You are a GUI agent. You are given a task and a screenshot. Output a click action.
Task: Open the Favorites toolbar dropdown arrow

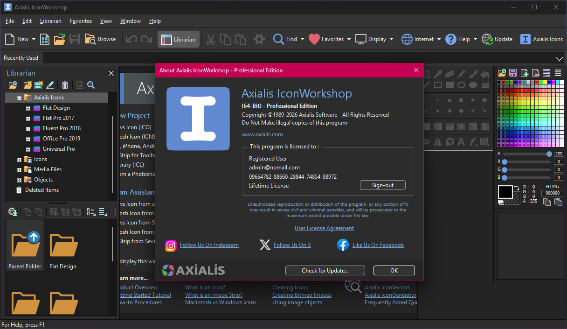point(349,39)
